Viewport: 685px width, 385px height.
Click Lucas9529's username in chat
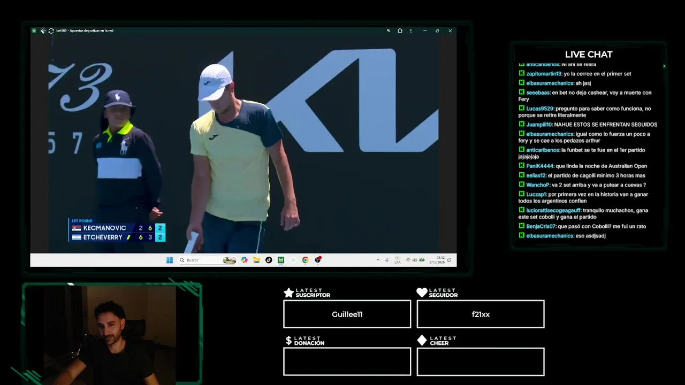[x=539, y=109]
